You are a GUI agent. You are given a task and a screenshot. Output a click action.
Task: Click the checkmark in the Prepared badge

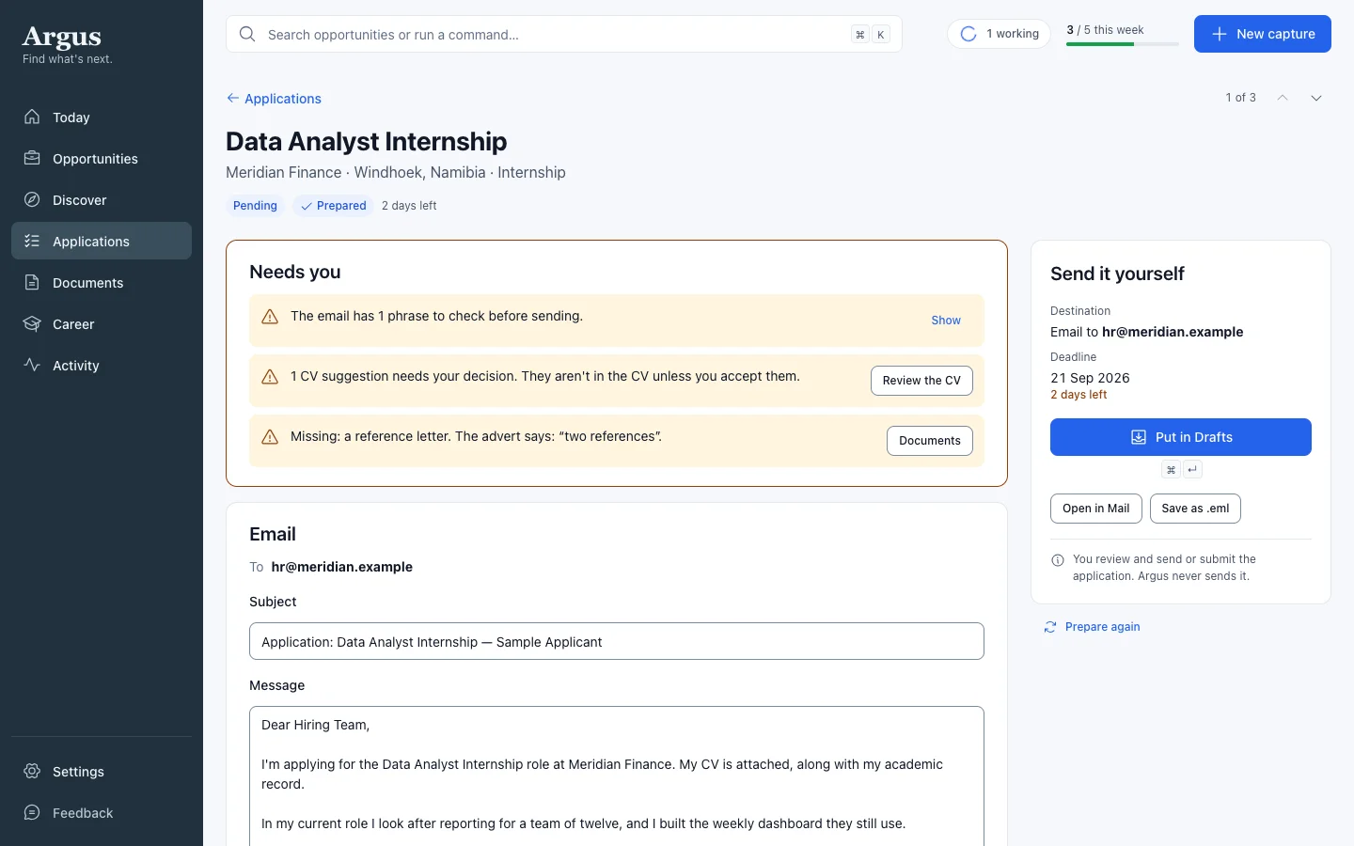[x=307, y=206]
